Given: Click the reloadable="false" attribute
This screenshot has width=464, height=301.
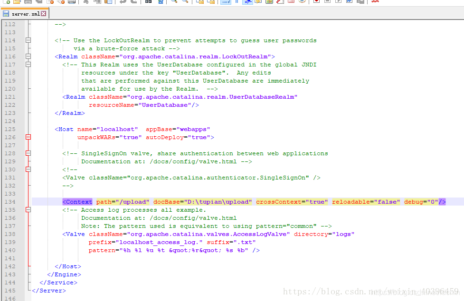Looking at the screenshot, I should [366, 202].
